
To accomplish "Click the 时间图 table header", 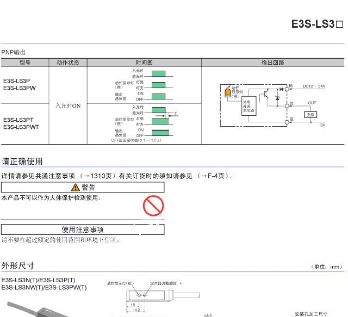I will click(x=144, y=63).
